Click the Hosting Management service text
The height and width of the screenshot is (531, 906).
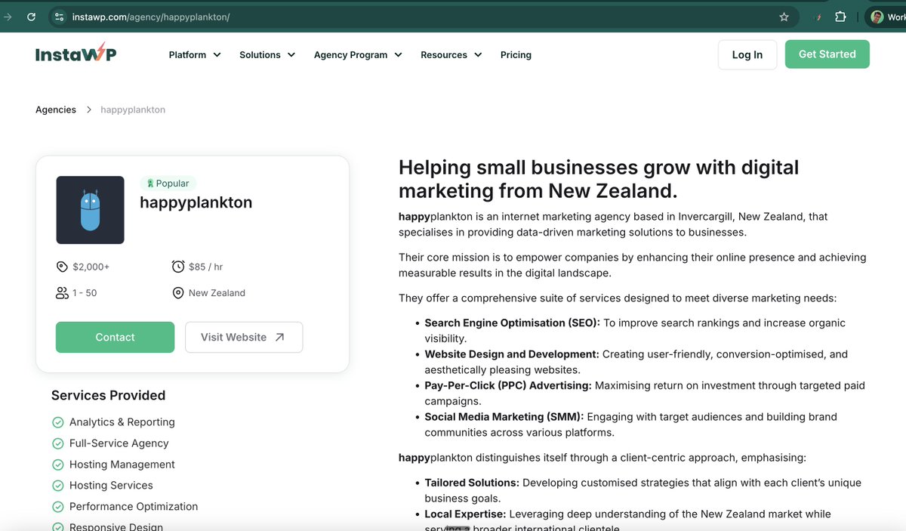click(122, 465)
